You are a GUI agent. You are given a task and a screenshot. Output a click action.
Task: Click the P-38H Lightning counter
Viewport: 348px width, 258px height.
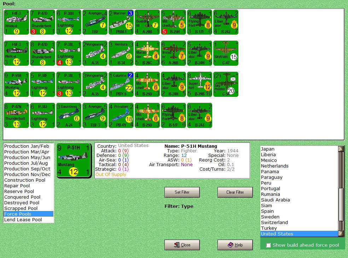click(69, 22)
